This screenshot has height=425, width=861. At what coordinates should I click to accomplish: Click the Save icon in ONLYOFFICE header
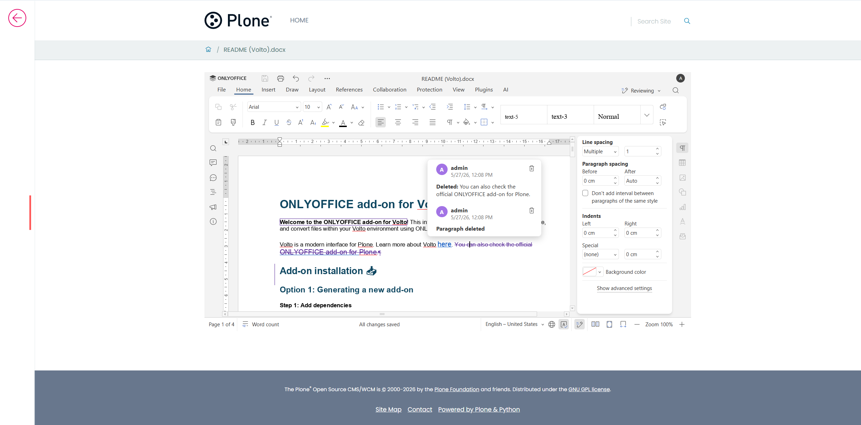click(265, 78)
